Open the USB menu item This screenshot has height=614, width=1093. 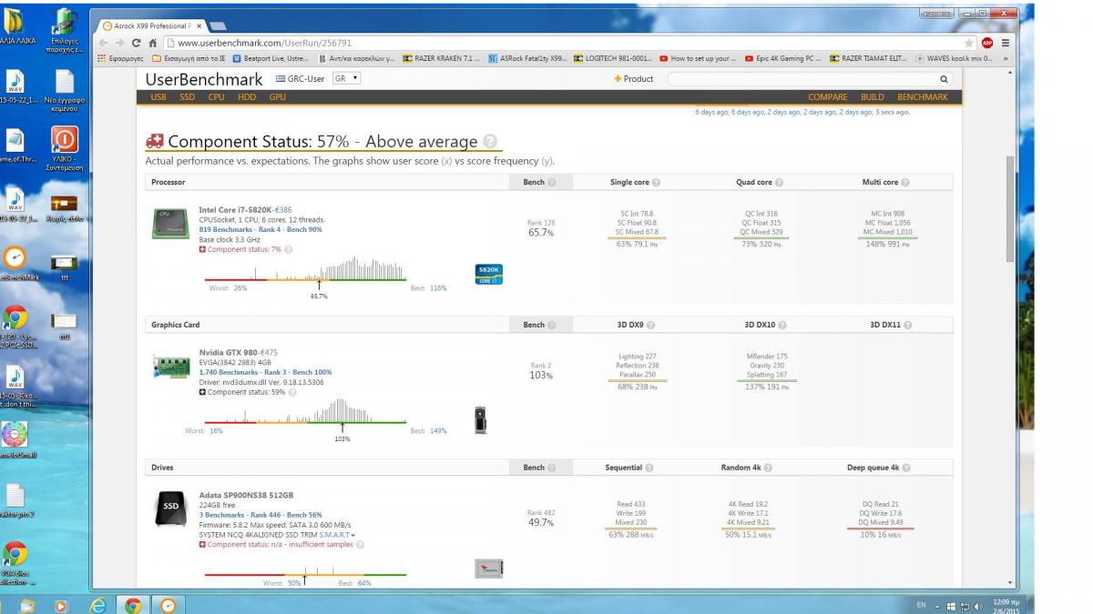point(158,96)
